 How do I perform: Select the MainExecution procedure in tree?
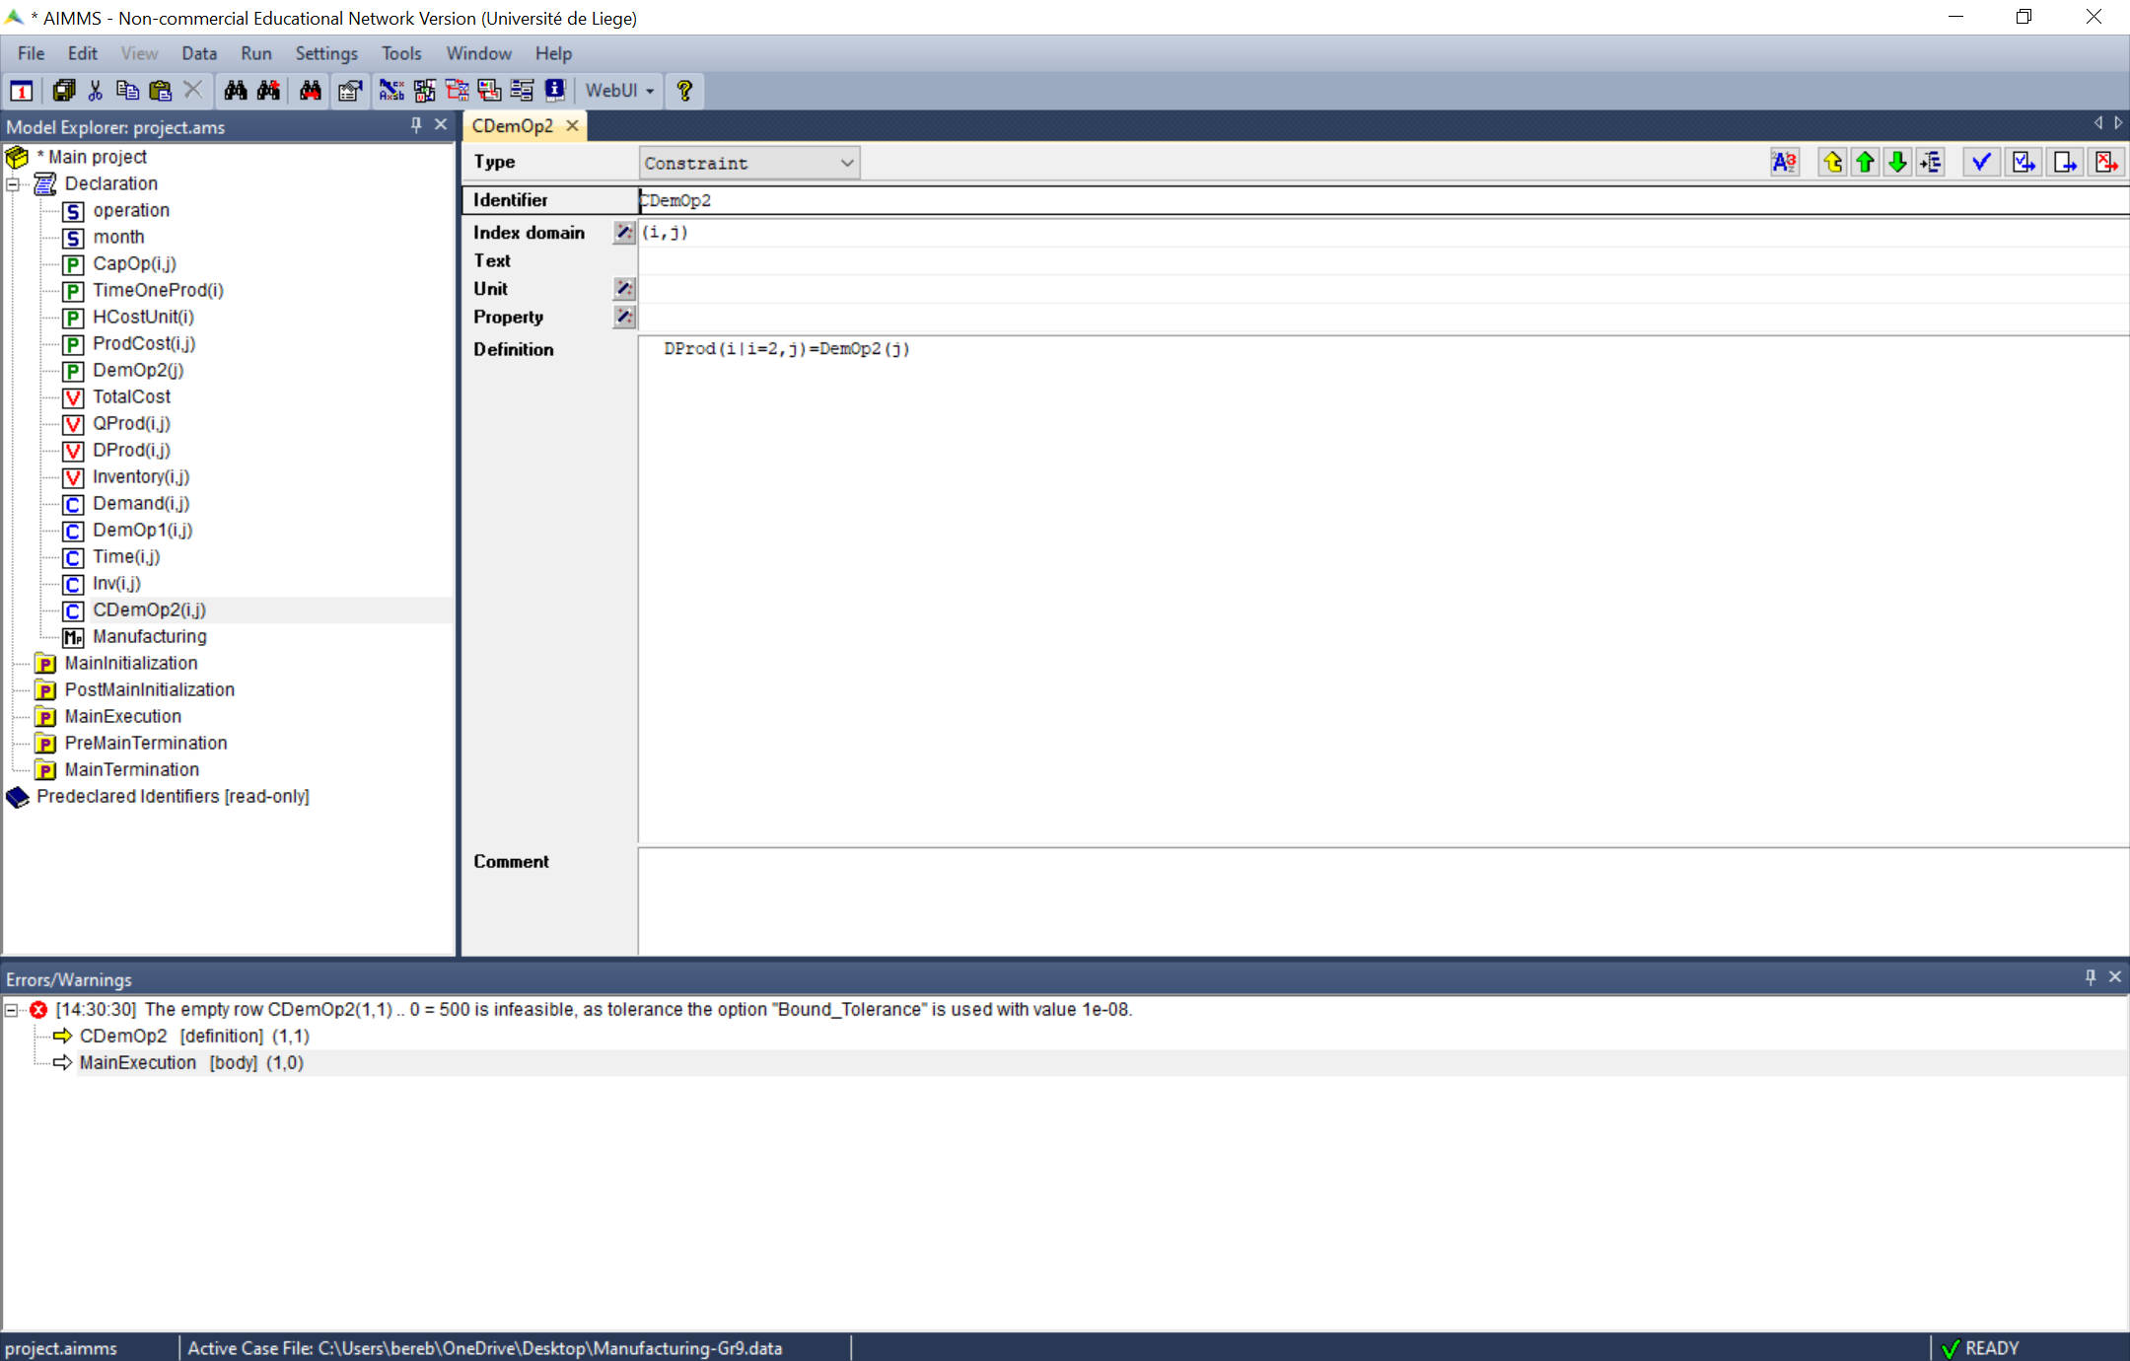tap(122, 716)
